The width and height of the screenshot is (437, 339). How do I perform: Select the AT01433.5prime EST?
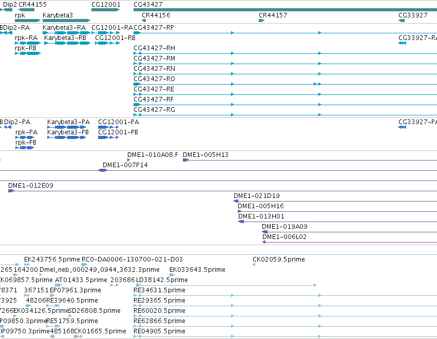tap(81, 280)
